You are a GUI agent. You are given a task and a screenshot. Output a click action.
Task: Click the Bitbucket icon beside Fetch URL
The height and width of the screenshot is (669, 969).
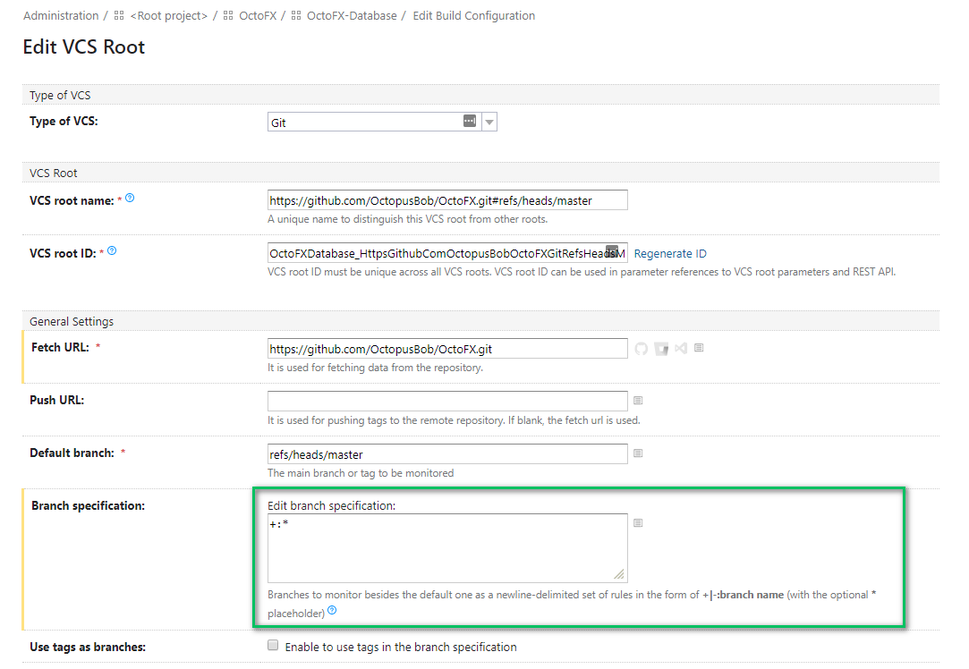click(x=661, y=348)
